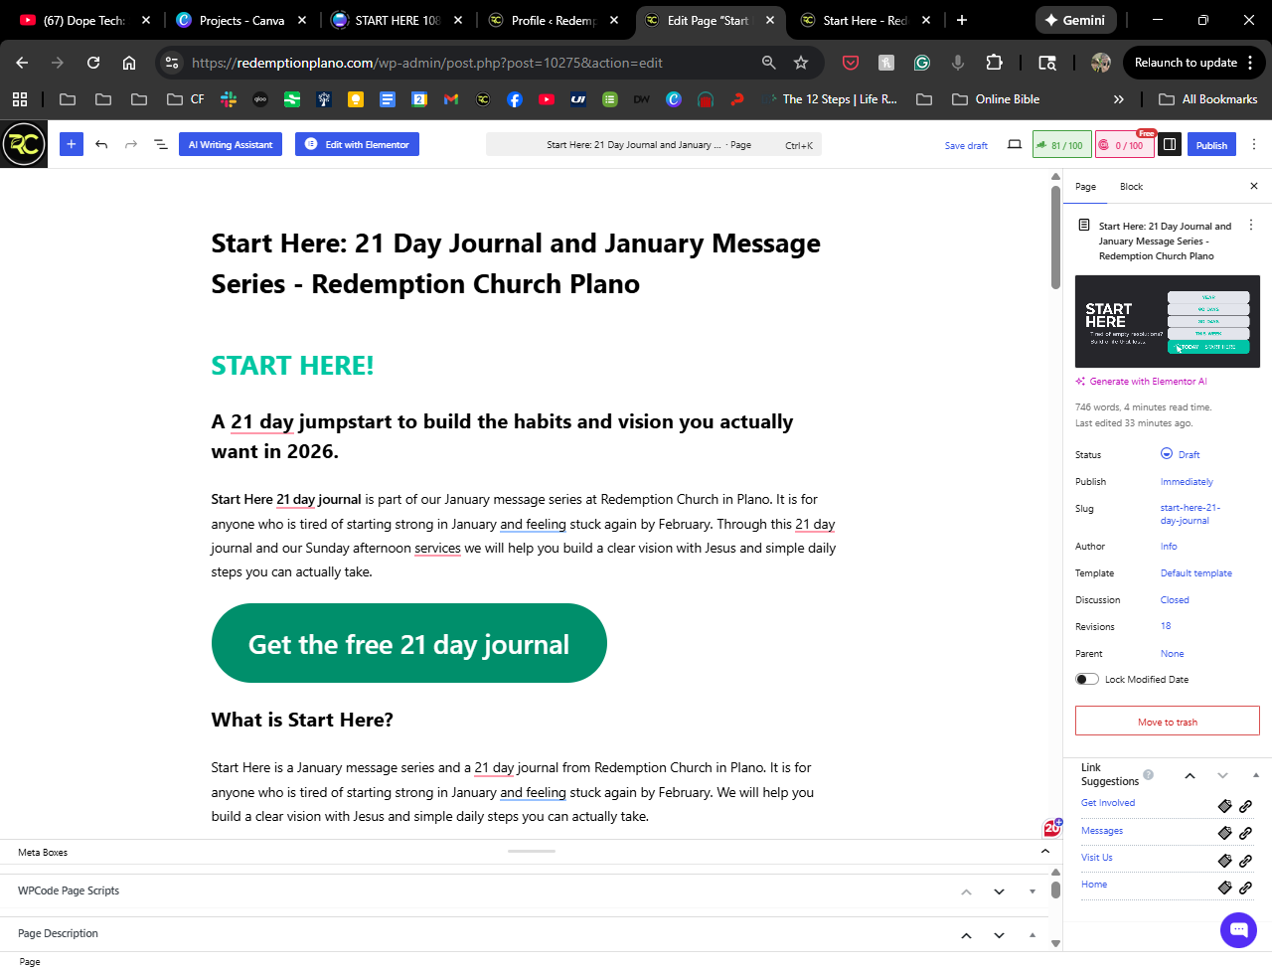Open the Document Overview list icon

[x=160, y=144]
